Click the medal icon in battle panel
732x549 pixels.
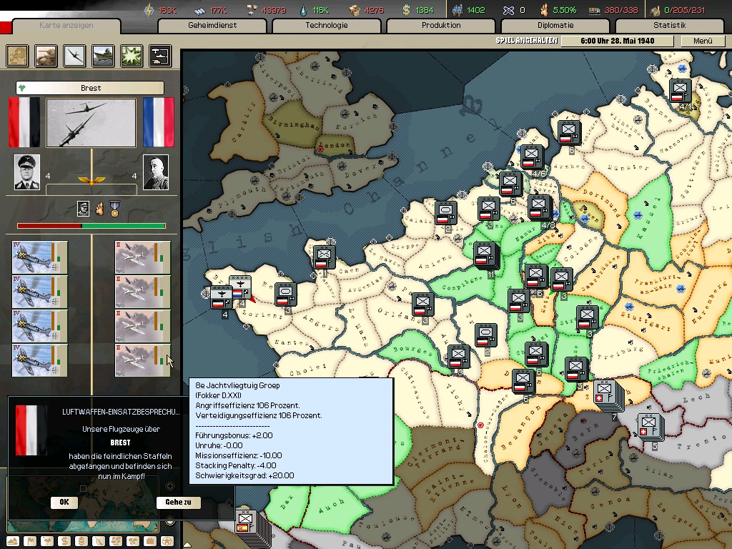pos(114,209)
